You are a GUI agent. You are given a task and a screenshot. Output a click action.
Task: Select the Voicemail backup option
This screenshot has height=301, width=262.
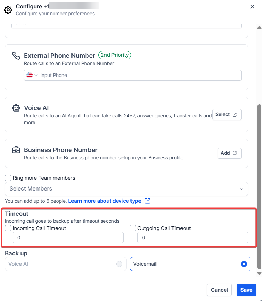[x=244, y=264]
